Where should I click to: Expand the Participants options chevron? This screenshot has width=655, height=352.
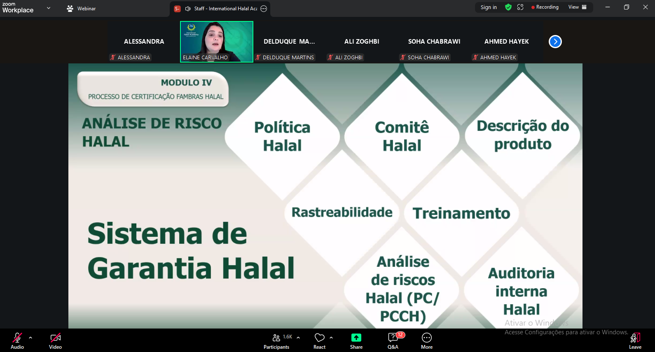click(x=298, y=338)
